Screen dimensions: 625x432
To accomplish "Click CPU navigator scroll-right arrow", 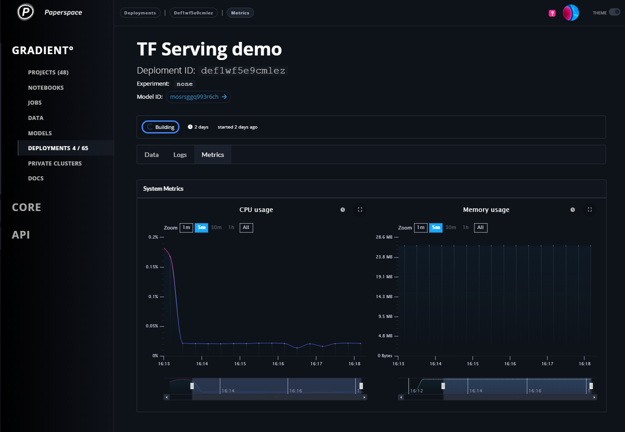I will 364,397.
